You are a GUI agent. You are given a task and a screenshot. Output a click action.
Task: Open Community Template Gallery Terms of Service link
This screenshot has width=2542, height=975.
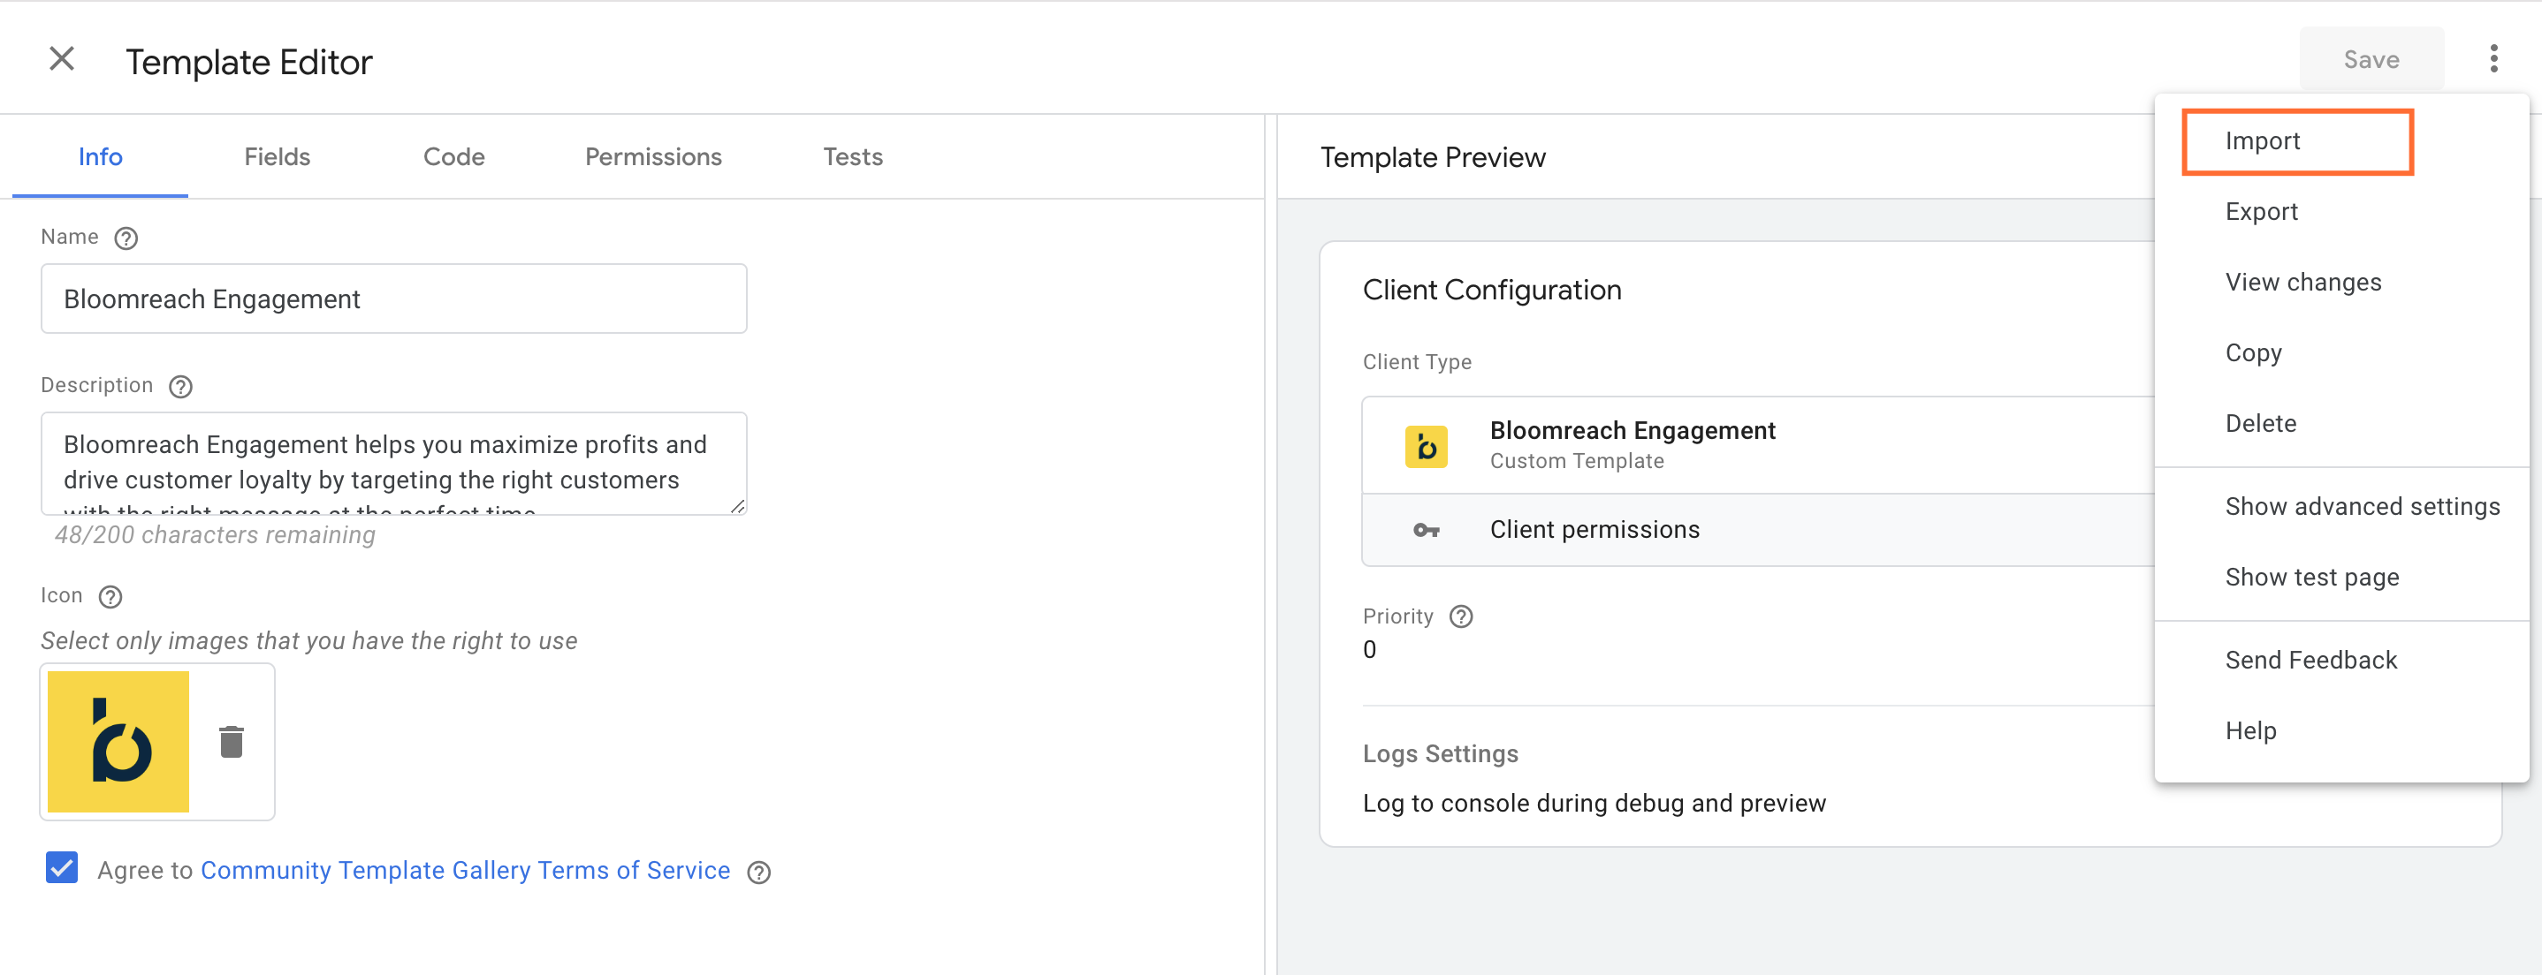tap(465, 871)
